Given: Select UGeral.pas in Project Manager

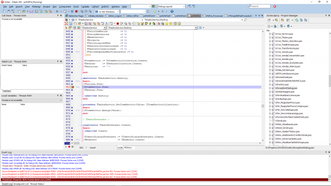Looking at the screenshot, I should 281,121.
